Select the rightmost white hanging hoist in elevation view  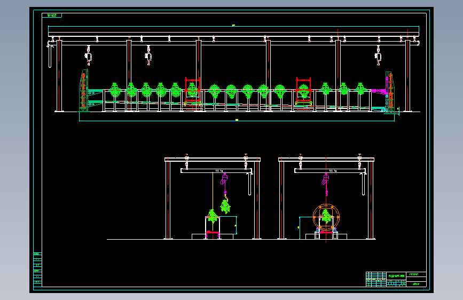click(x=378, y=56)
